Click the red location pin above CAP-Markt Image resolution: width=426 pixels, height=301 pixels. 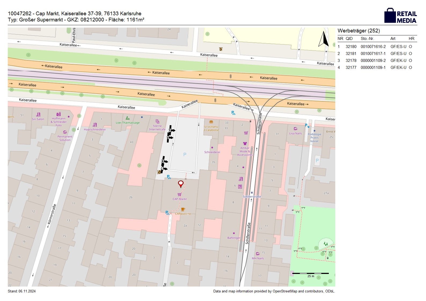coord(181,184)
